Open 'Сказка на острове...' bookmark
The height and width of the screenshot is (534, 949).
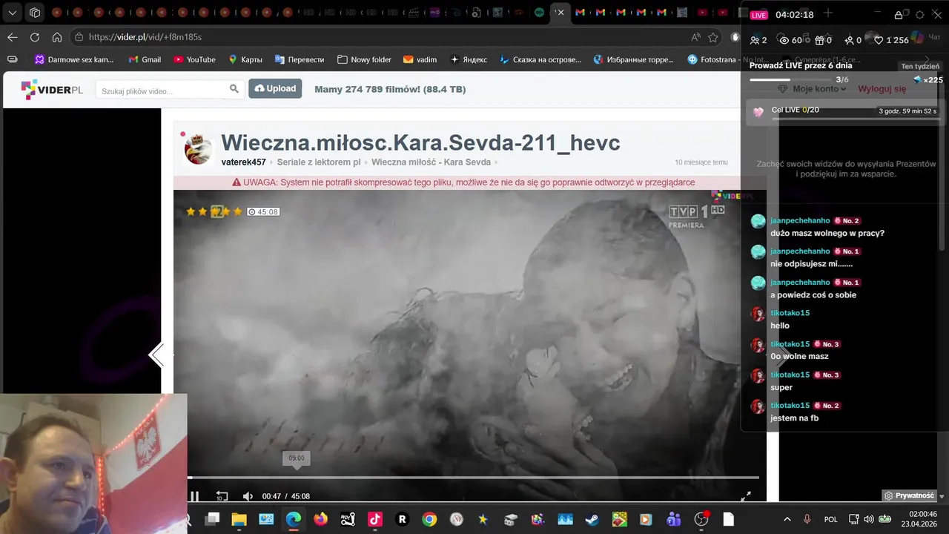point(540,59)
